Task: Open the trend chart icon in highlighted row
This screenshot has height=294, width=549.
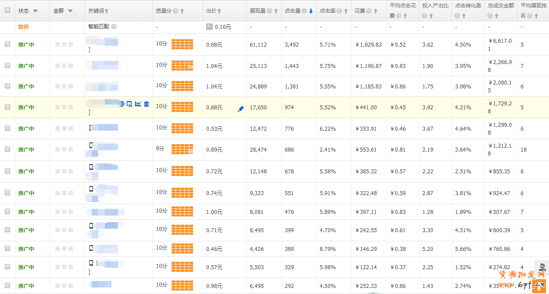Action: point(138,104)
